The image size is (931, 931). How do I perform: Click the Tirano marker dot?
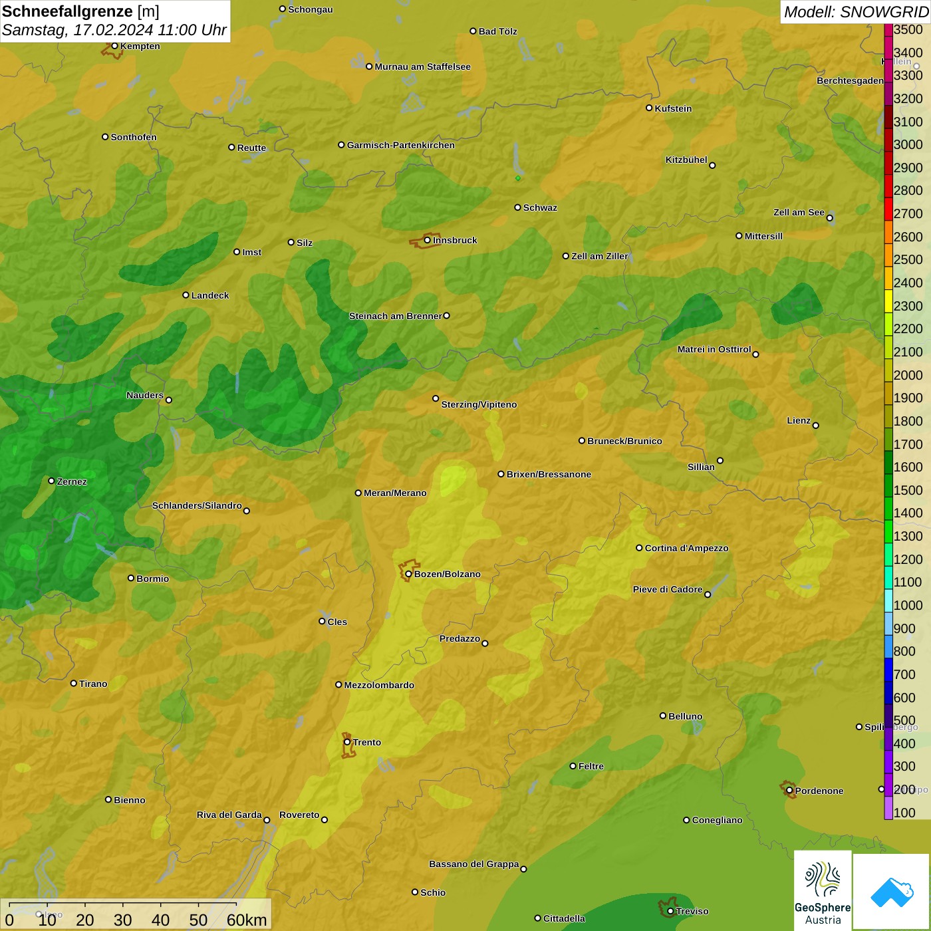[x=74, y=683]
